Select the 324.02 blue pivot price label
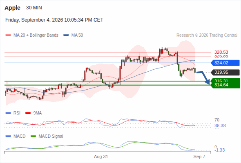Viewport: 241px width, 163px height. tap(225, 63)
